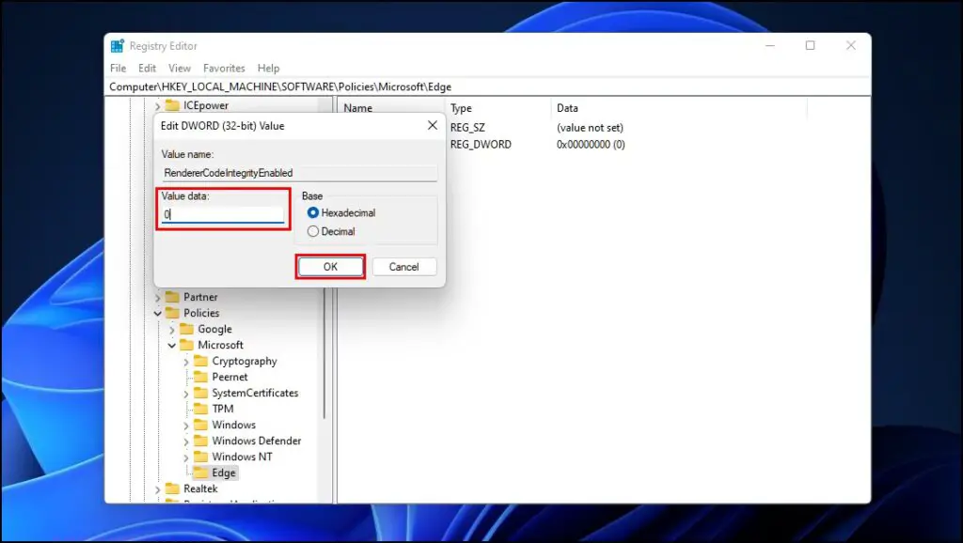Screen dimensions: 963x543
Task: Select the Edge tree label
Action: click(x=224, y=473)
